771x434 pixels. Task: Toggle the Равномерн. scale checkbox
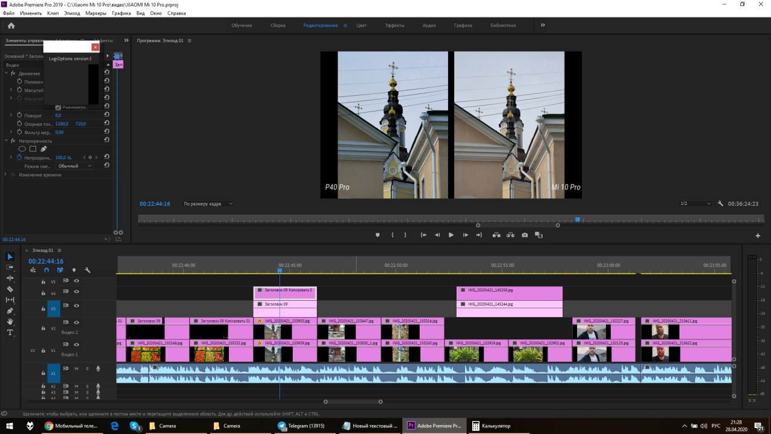(x=58, y=107)
